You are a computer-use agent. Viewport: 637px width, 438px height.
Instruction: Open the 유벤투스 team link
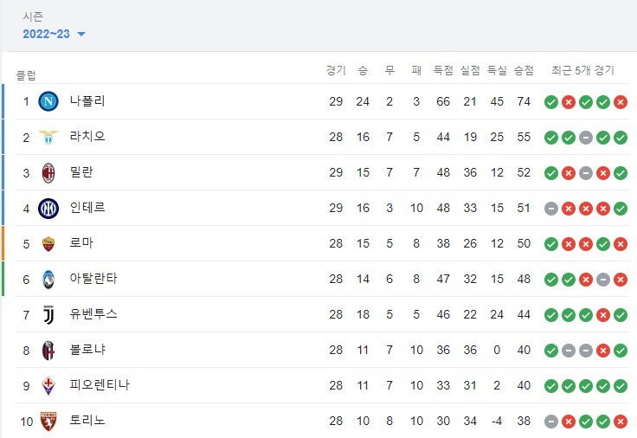click(93, 314)
